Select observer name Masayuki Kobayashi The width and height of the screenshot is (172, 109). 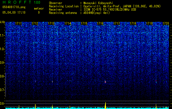coord(98,3)
